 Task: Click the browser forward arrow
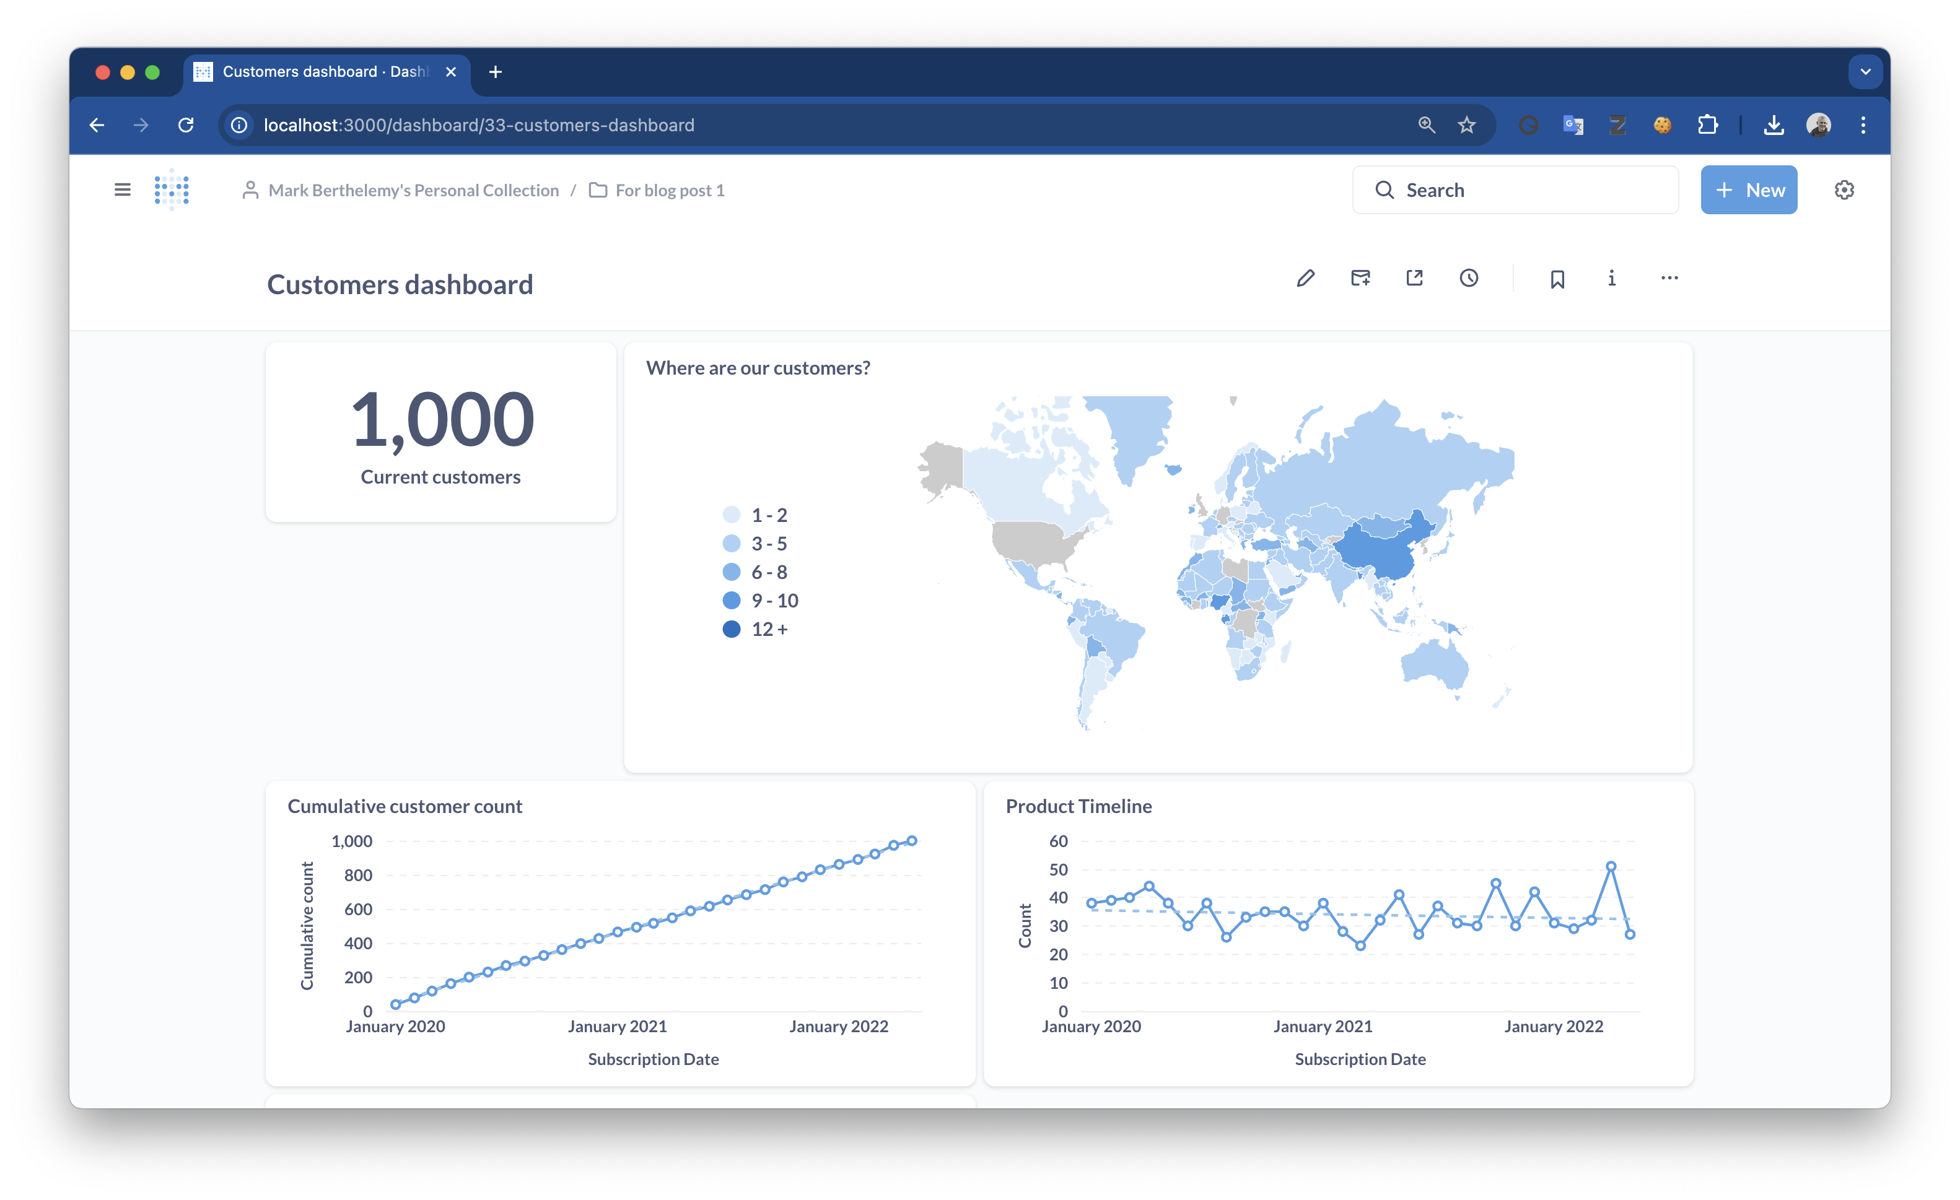coord(141,125)
